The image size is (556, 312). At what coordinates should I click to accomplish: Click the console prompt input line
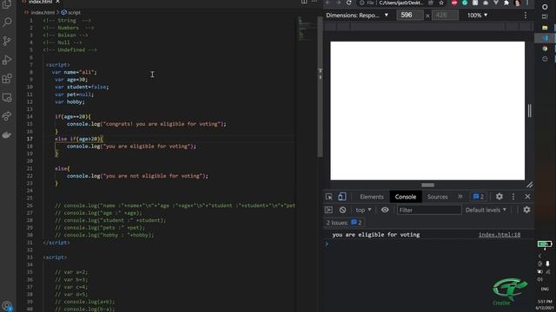coord(428,244)
